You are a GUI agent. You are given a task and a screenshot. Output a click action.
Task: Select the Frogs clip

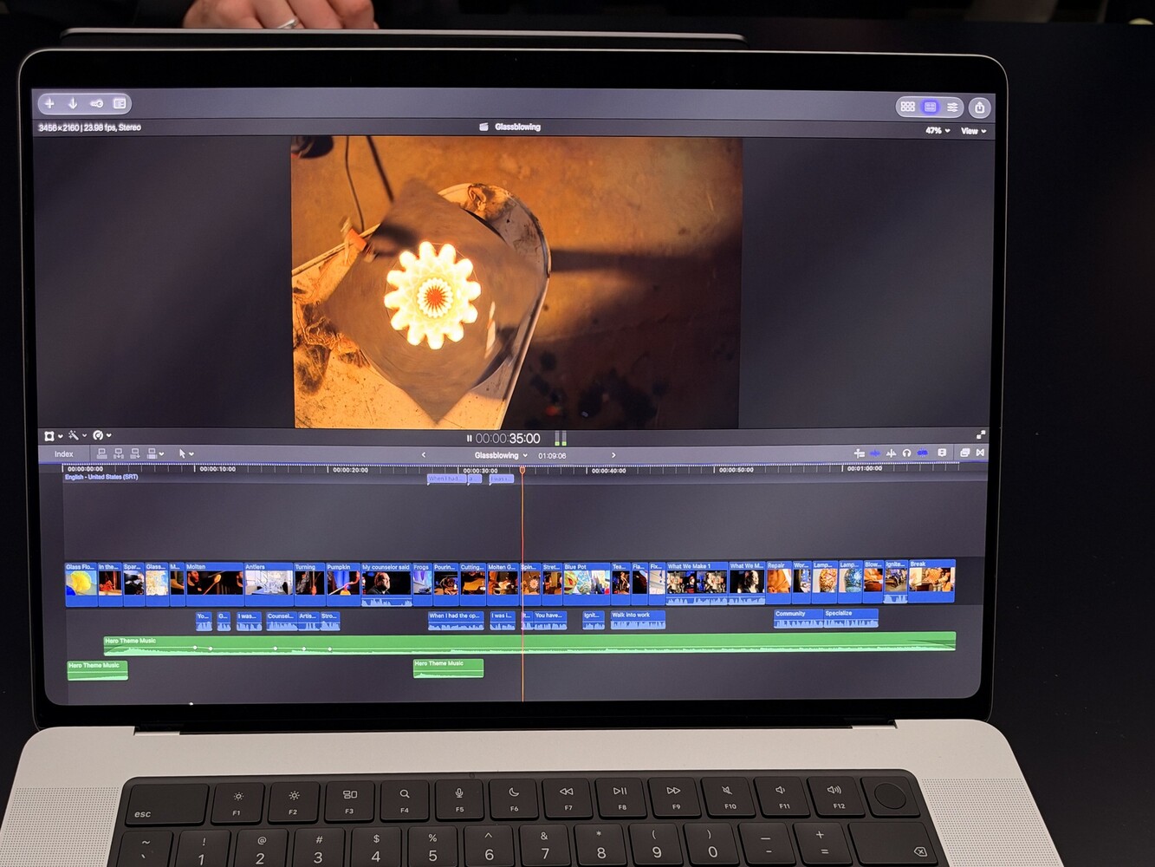click(x=422, y=583)
